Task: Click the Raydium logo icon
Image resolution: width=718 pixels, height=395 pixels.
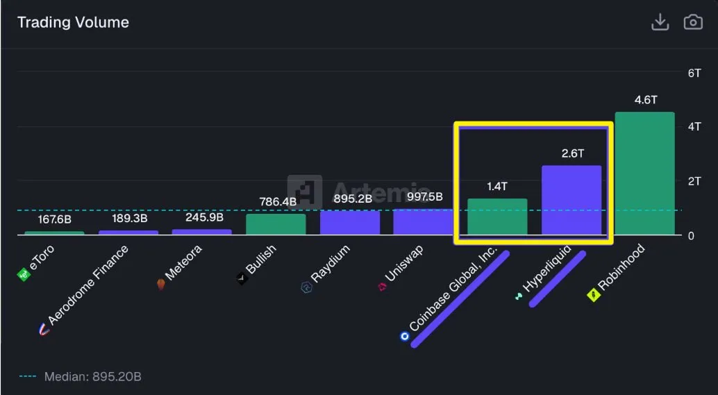Action: (x=306, y=287)
